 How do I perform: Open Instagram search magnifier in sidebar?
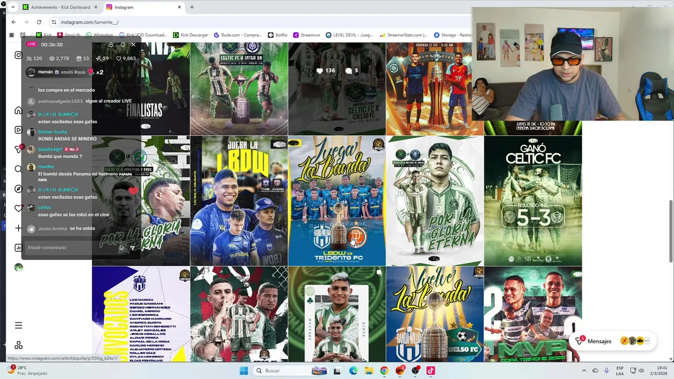tap(18, 169)
